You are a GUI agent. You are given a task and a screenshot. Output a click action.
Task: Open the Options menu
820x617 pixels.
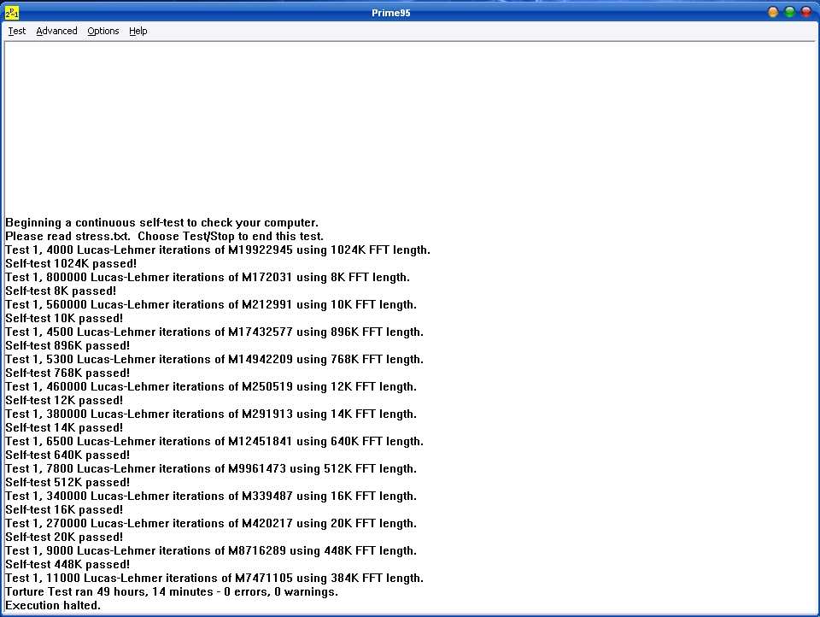click(103, 31)
